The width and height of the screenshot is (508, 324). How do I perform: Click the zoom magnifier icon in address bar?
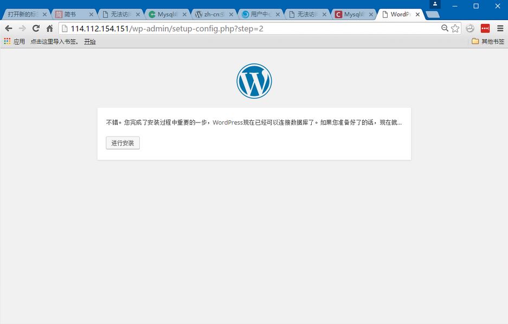click(445, 28)
